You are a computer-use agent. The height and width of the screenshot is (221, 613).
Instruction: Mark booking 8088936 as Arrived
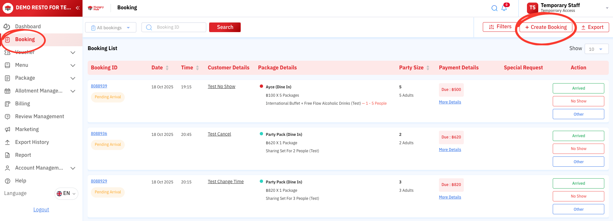[579, 136]
